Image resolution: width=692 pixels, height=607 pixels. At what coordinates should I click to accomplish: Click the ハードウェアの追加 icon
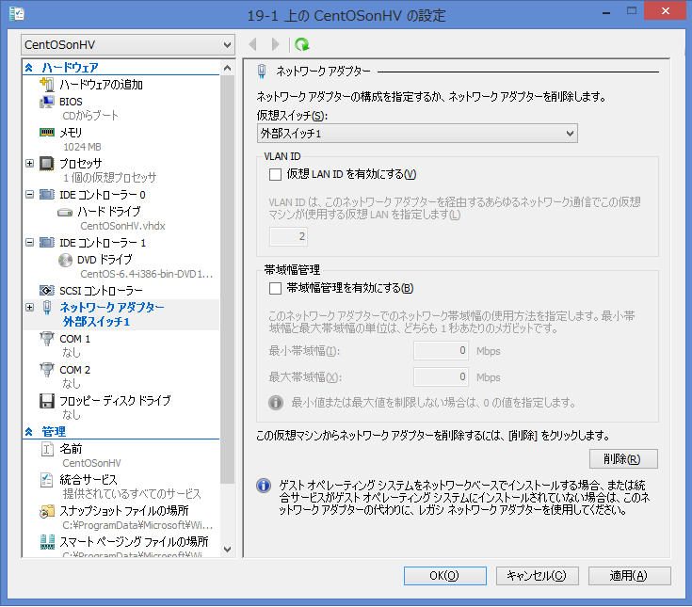click(x=47, y=84)
